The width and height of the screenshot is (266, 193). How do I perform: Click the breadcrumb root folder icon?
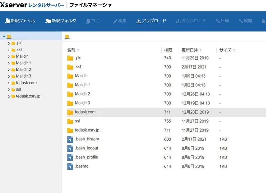coord(67,37)
